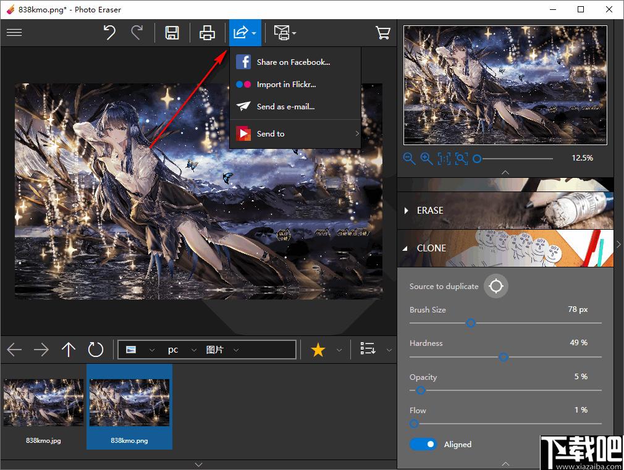Undo the last edit
624x470 pixels.
[109, 33]
